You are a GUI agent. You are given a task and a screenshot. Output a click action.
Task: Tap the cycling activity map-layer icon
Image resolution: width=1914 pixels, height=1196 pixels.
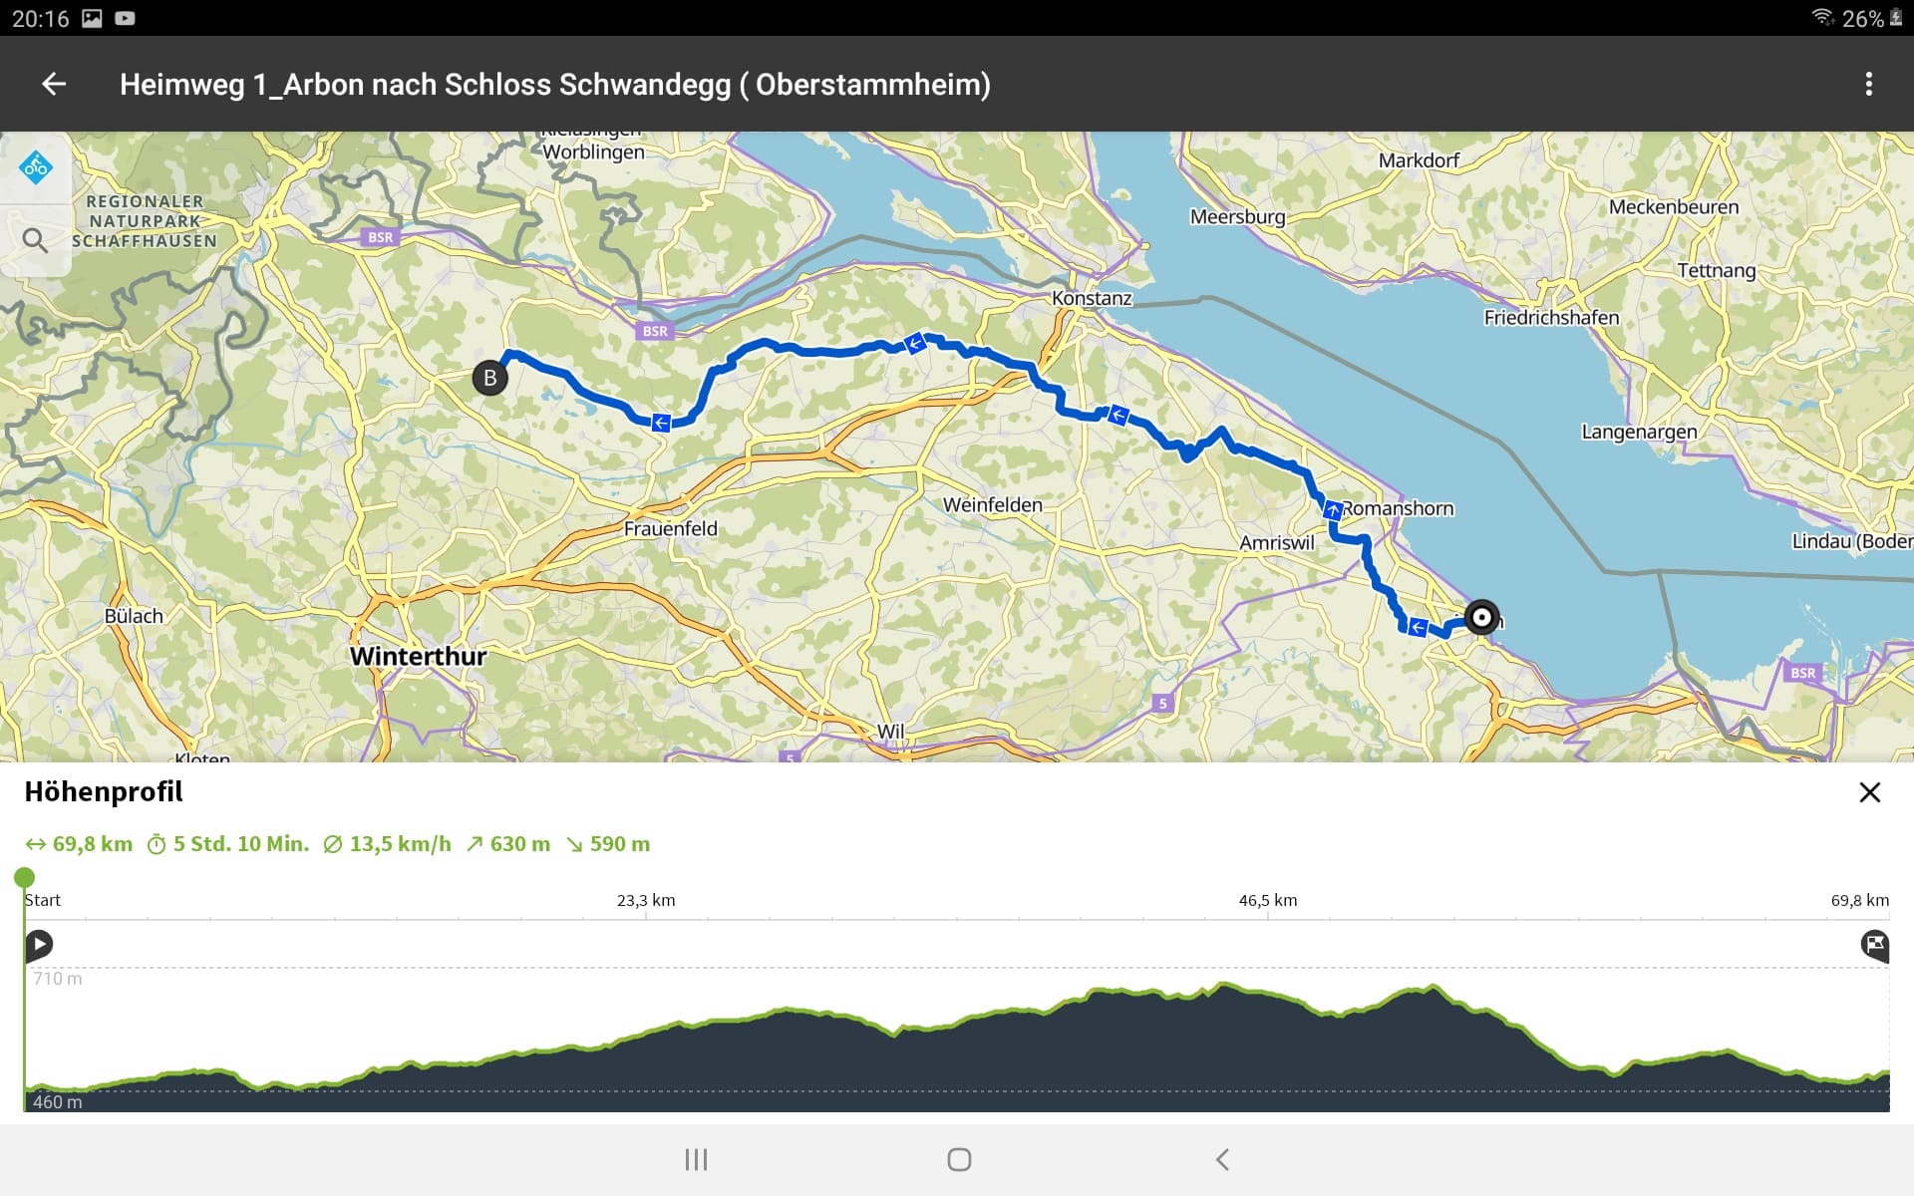pos(36,166)
